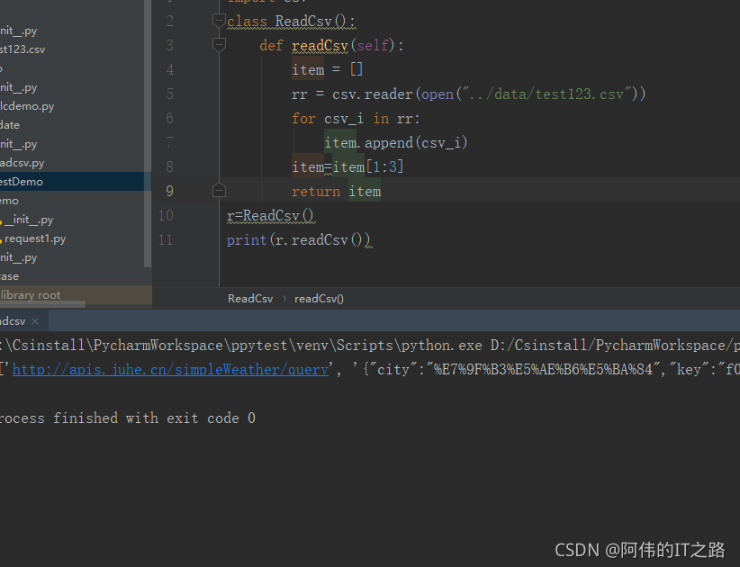Viewport: 740px width, 567px height.
Task: Click the project tree vertical scrollbar
Action: coord(148,133)
